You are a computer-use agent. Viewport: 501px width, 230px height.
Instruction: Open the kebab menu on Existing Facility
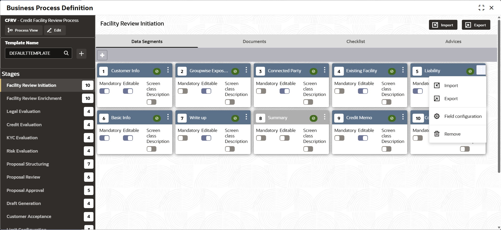403,70
